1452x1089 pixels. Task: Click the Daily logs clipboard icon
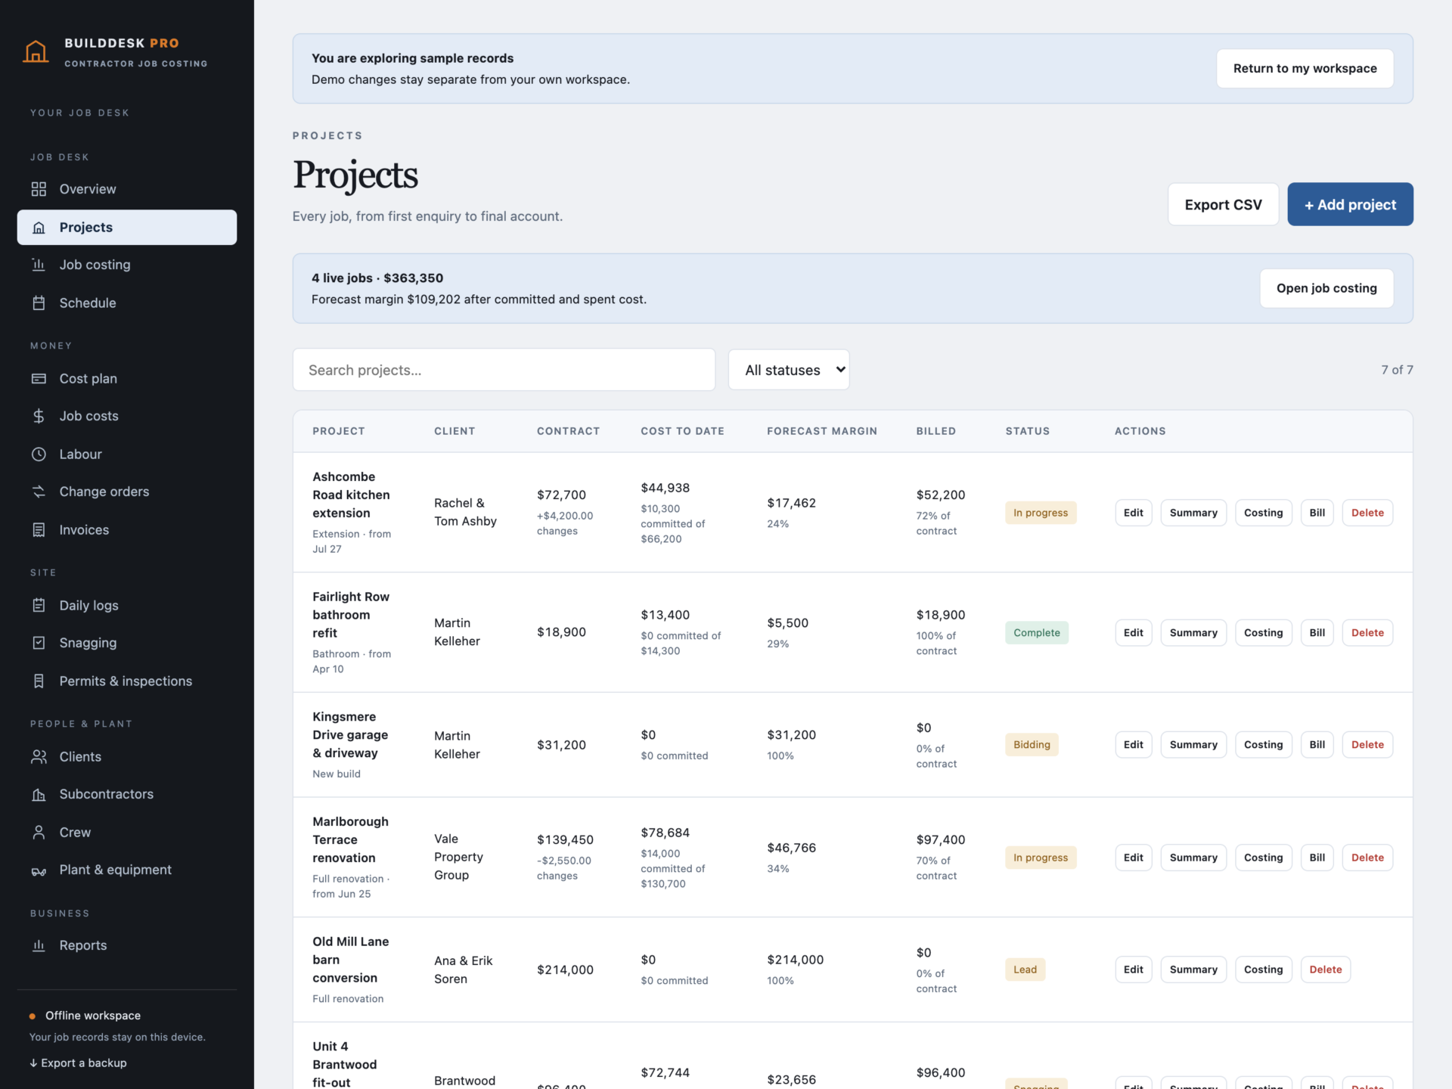(x=39, y=605)
